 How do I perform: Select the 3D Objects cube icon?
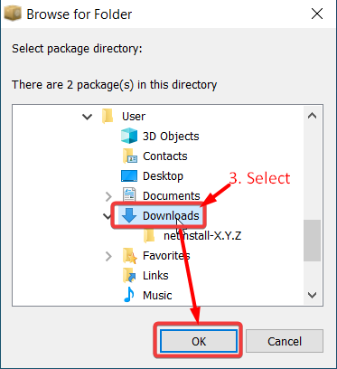[x=129, y=136]
